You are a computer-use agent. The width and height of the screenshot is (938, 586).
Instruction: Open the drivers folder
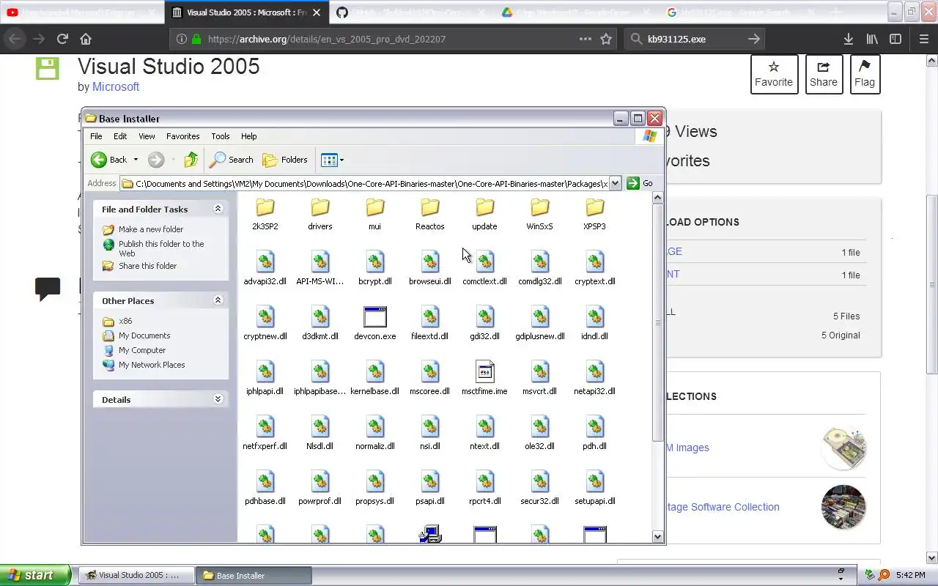click(320, 208)
